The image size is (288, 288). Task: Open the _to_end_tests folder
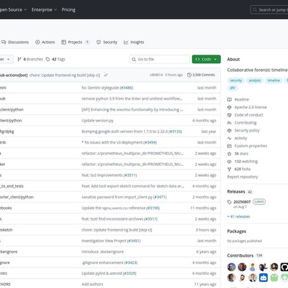coord(12,186)
